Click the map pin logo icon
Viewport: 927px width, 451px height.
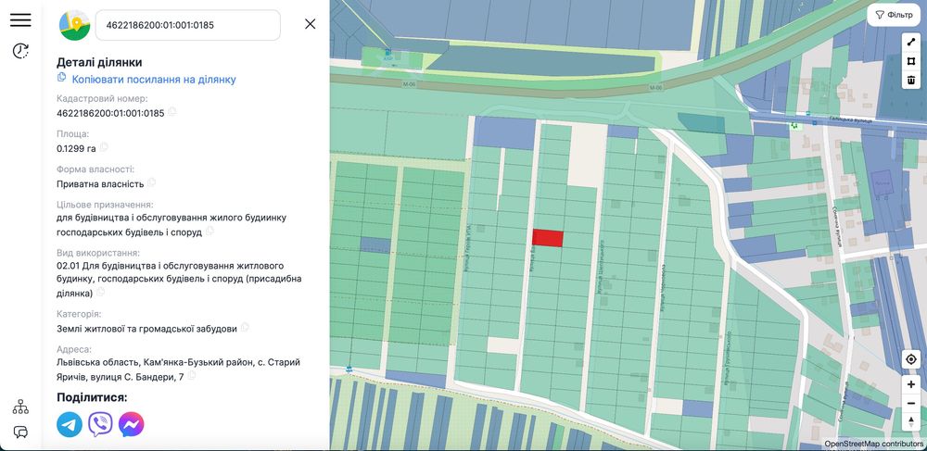[x=74, y=25]
